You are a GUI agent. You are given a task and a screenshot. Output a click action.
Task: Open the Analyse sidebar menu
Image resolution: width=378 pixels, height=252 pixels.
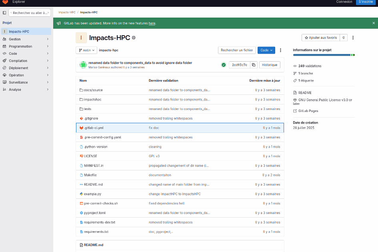(x=26, y=90)
